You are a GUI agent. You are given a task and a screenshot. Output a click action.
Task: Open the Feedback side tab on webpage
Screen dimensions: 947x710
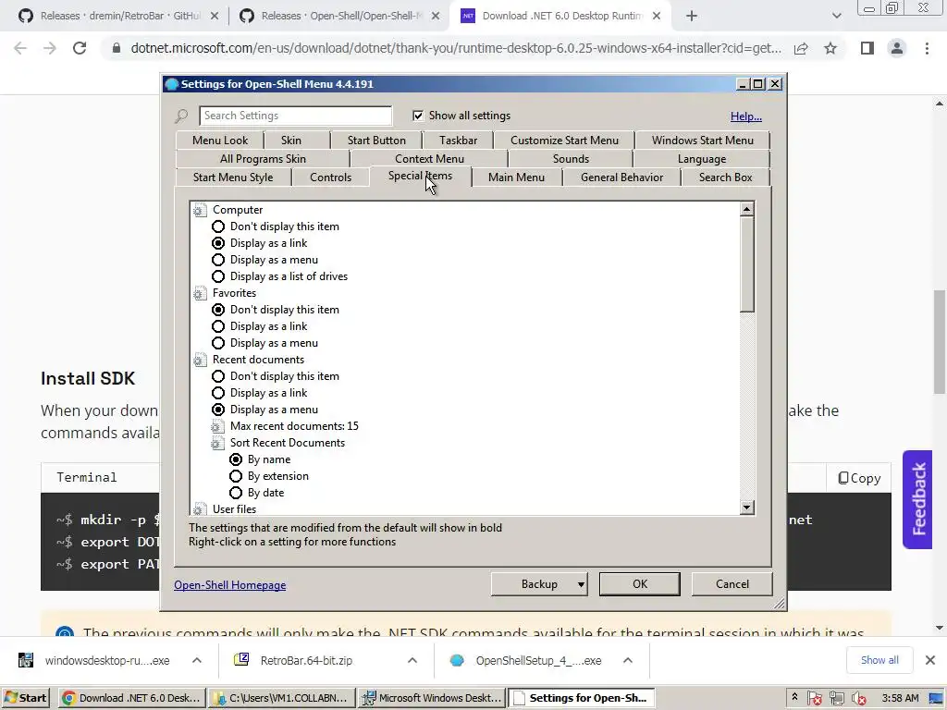point(918,499)
